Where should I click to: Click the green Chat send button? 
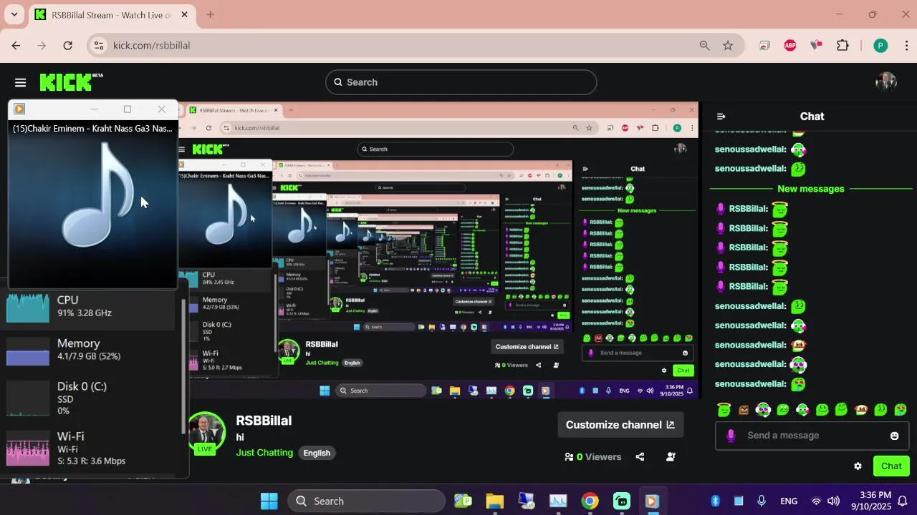(891, 466)
